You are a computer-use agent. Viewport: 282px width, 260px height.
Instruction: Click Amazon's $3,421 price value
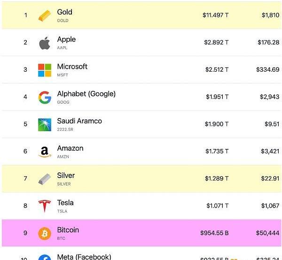[x=270, y=151]
